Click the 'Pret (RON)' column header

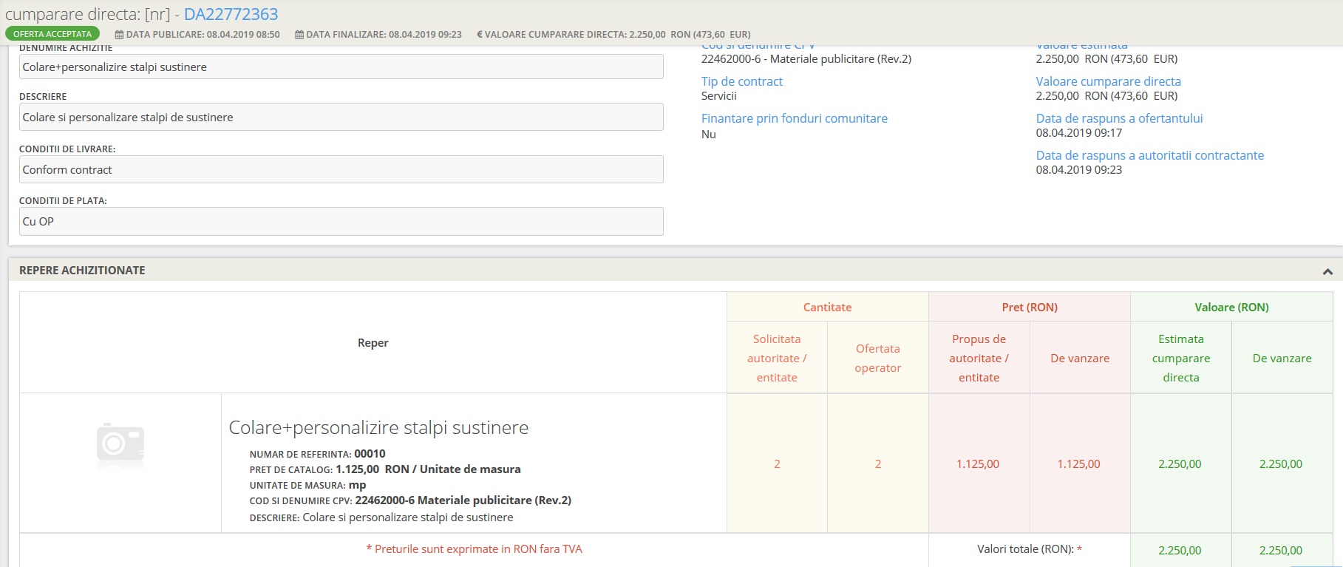(x=1030, y=308)
